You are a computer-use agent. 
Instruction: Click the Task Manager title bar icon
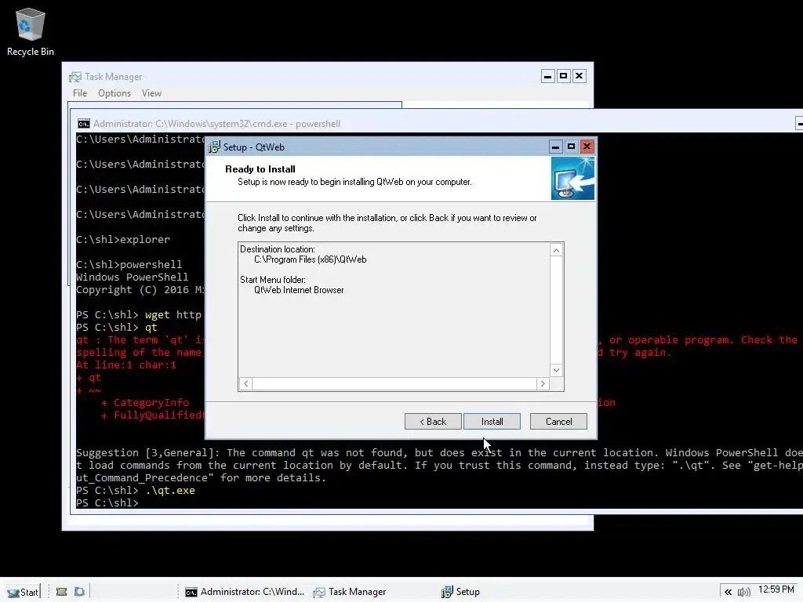point(75,77)
